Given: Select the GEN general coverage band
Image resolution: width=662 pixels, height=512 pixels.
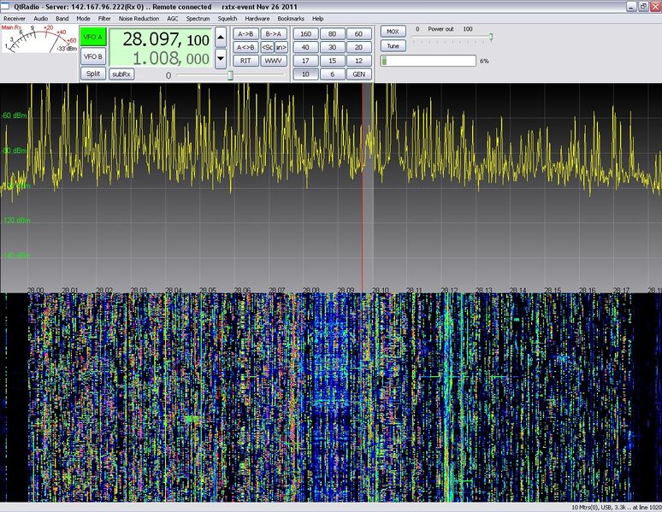Looking at the screenshot, I should (x=359, y=74).
